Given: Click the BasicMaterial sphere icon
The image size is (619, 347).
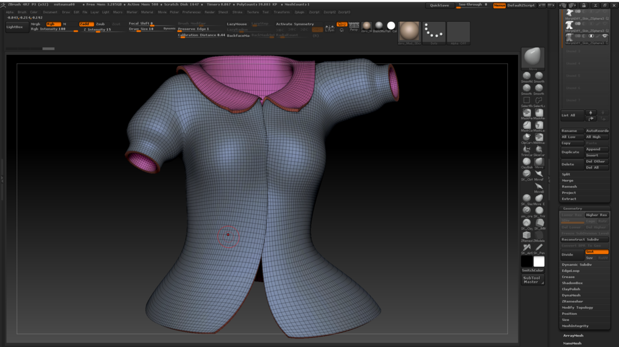Looking at the screenshot, I should point(379,27).
